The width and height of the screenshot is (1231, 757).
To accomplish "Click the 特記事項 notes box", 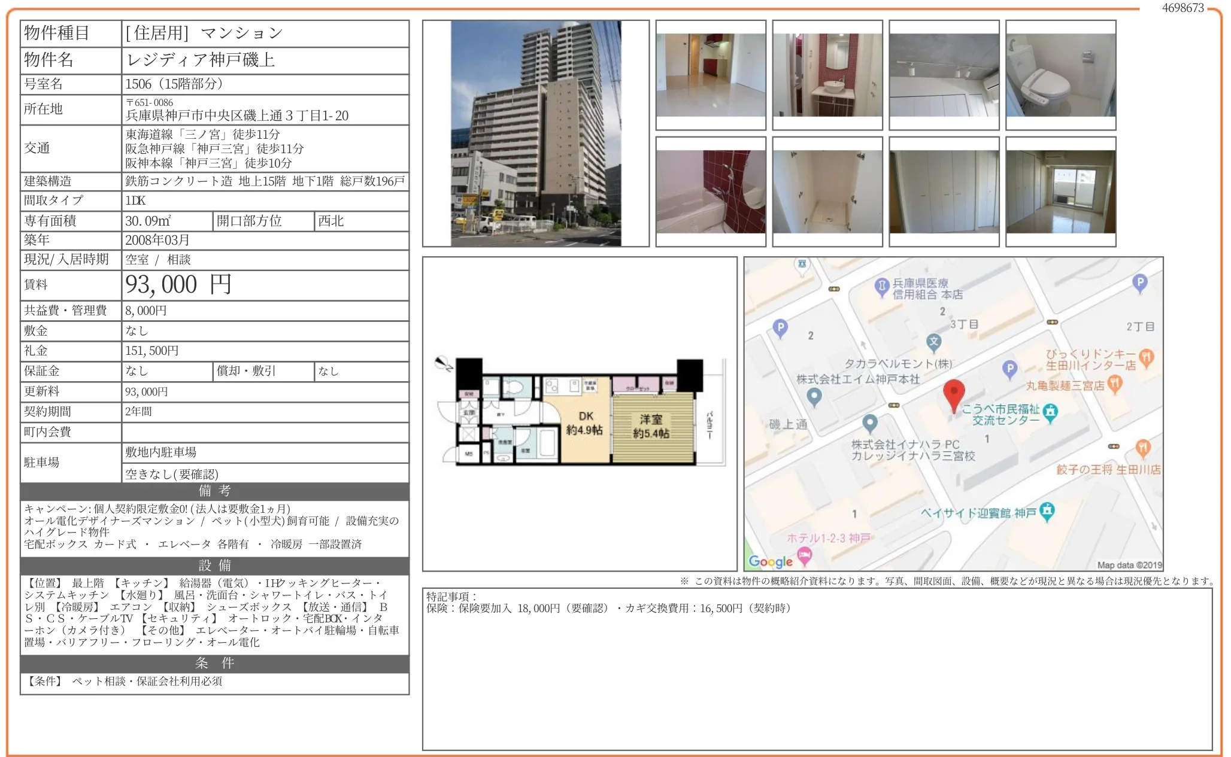I will point(817,669).
